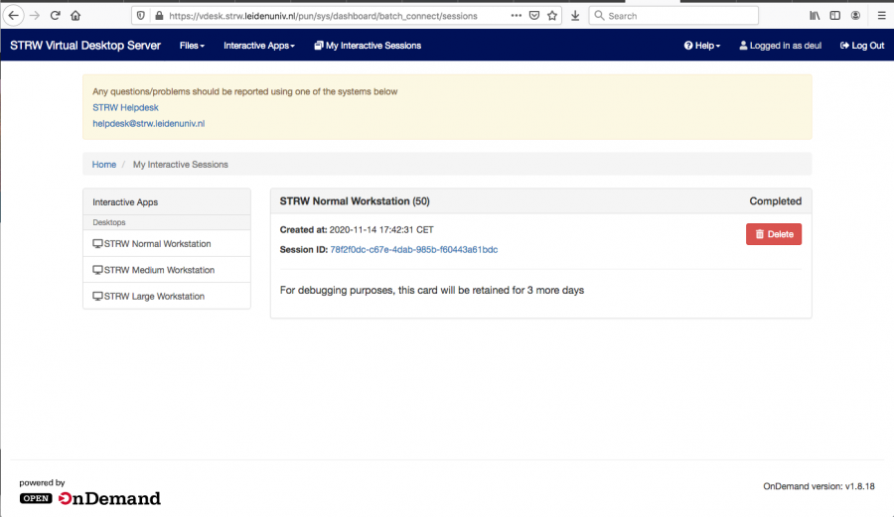Go to browser home page icon
Image resolution: width=894 pixels, height=517 pixels.
[75, 16]
